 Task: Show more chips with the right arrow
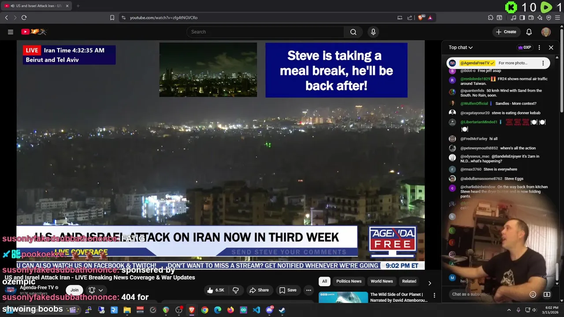pos(430,283)
